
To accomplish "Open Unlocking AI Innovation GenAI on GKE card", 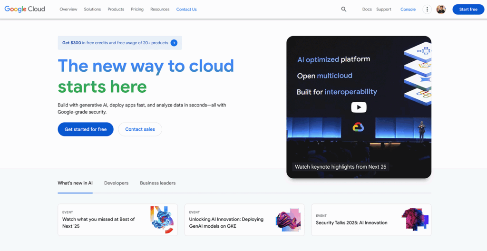I will coord(244,220).
